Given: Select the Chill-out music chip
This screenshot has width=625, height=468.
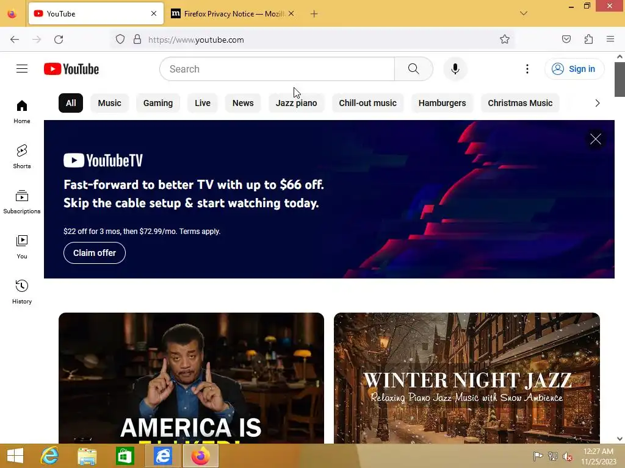Looking at the screenshot, I should point(367,103).
